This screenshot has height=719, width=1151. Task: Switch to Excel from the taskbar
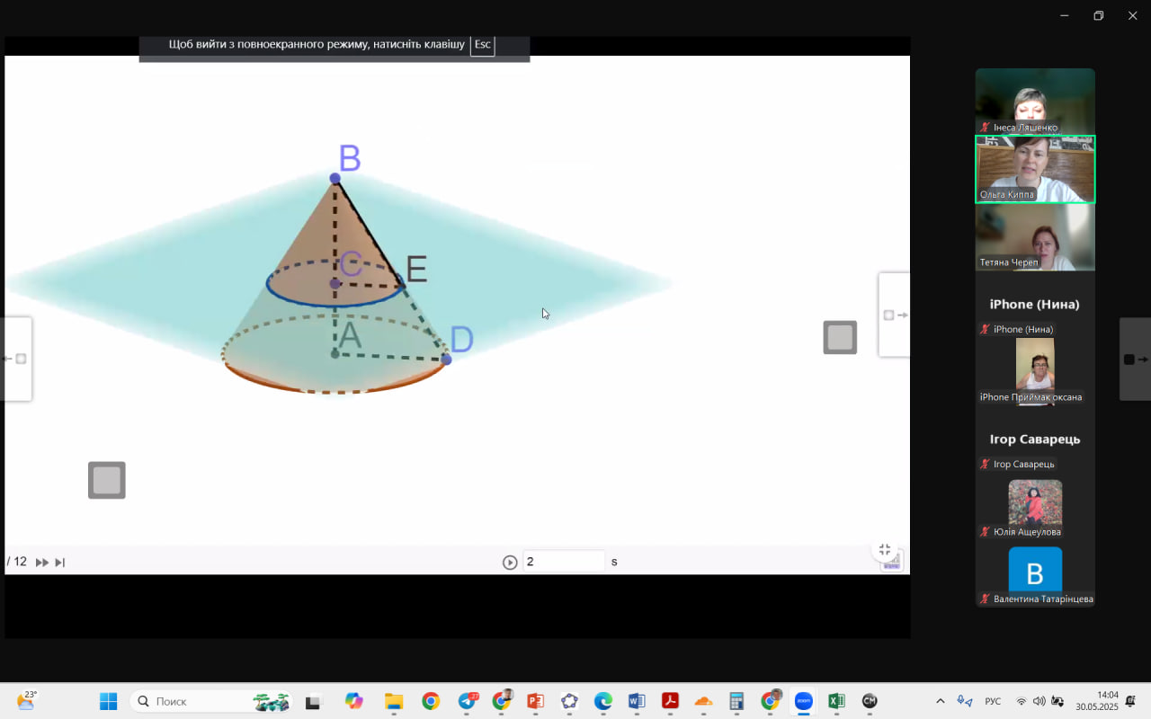(x=836, y=701)
